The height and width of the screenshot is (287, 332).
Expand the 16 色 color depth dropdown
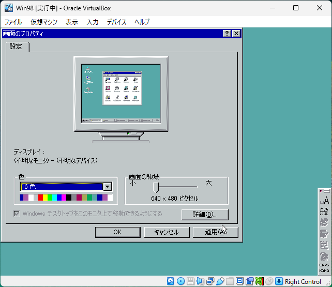[x=108, y=187]
